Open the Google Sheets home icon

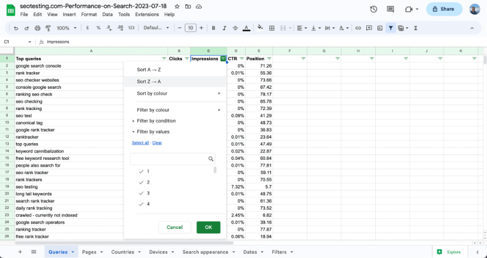coord(11,10)
